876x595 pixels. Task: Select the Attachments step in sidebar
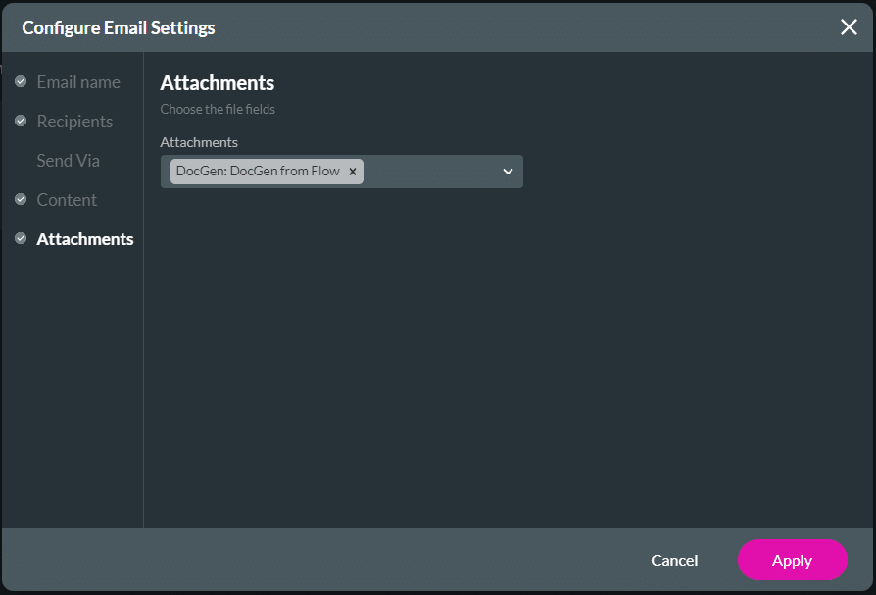[x=84, y=238]
